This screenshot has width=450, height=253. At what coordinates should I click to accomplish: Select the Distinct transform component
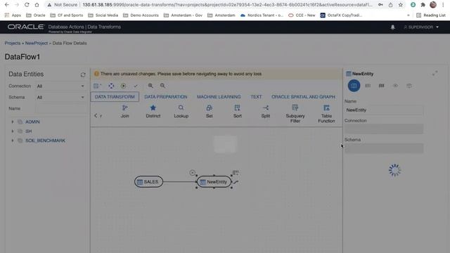coord(153,111)
